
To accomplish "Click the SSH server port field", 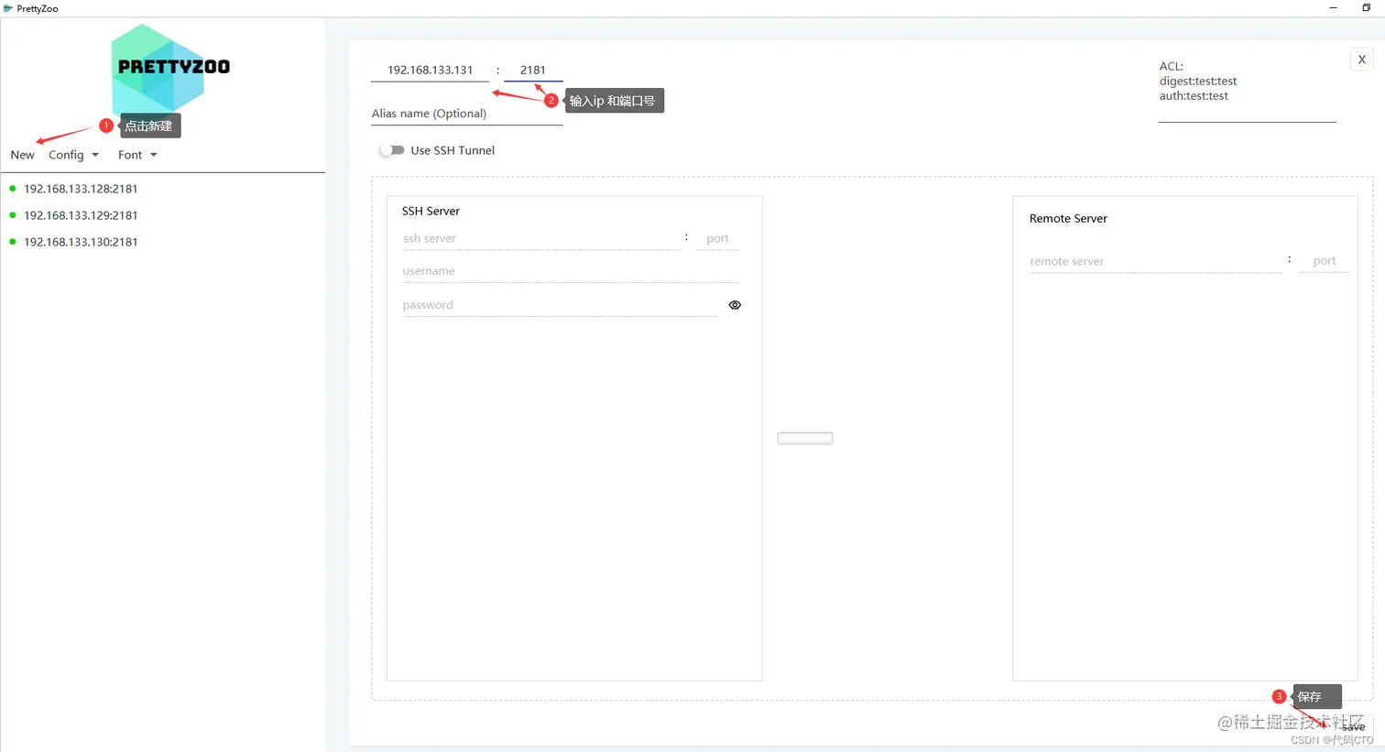I will (717, 239).
